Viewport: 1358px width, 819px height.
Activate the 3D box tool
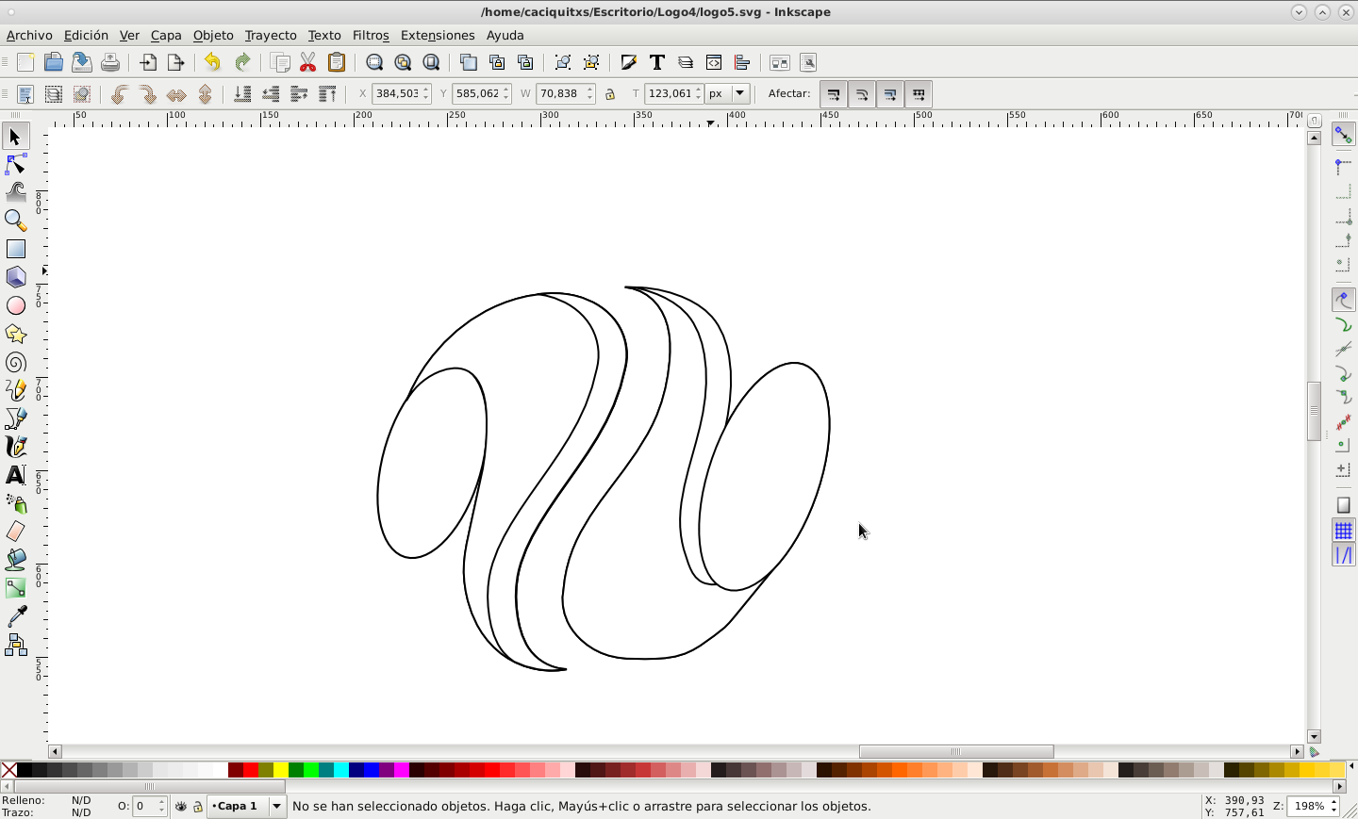(x=16, y=277)
